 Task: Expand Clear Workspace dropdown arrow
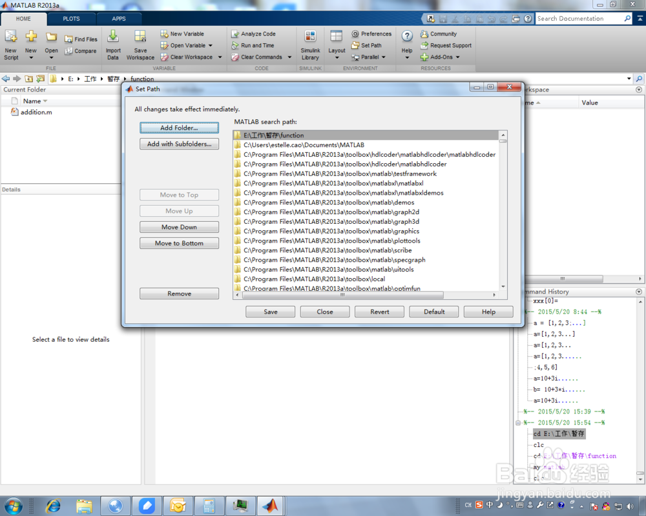click(220, 57)
